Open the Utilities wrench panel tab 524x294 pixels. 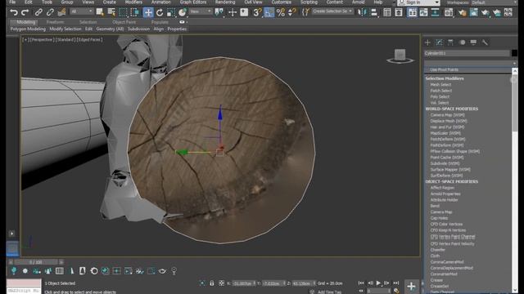(485, 42)
